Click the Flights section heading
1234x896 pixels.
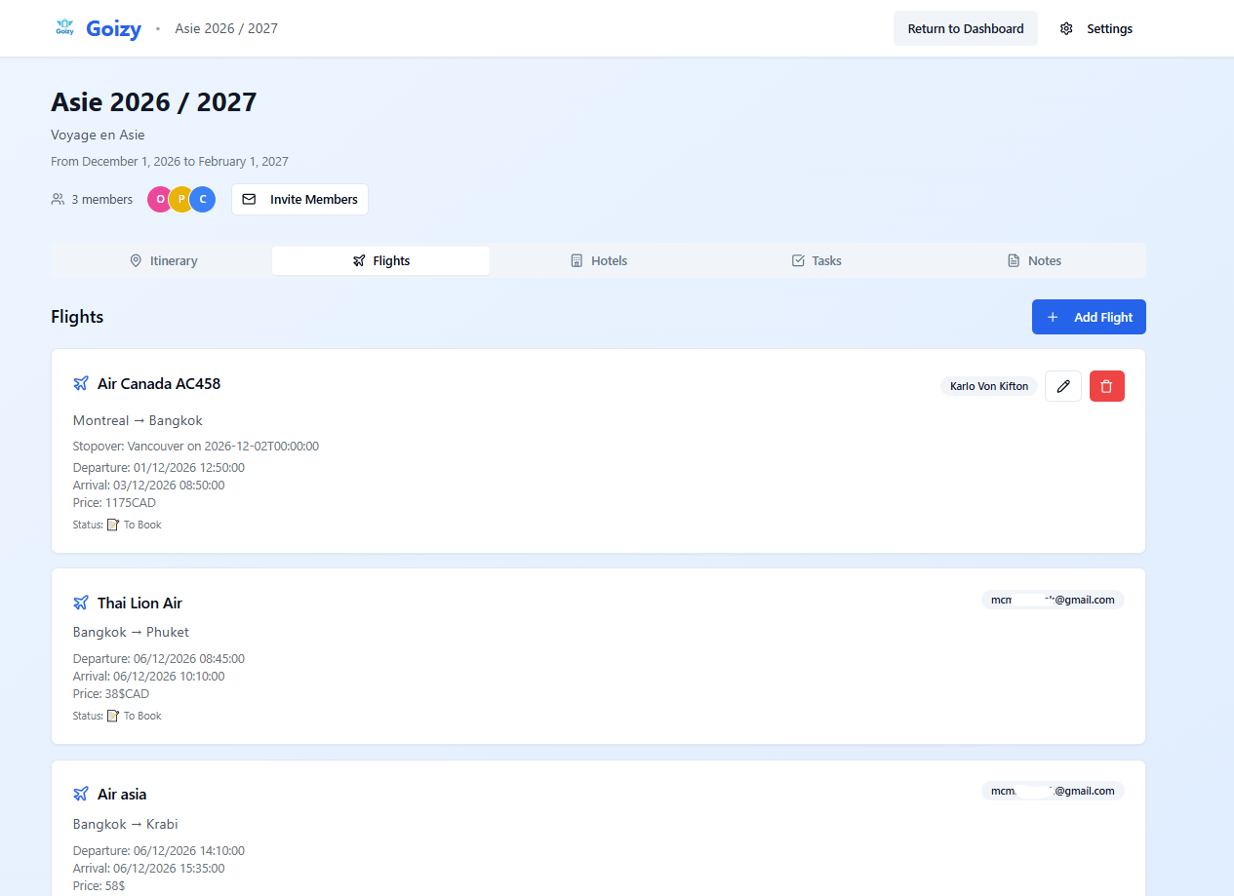77,317
